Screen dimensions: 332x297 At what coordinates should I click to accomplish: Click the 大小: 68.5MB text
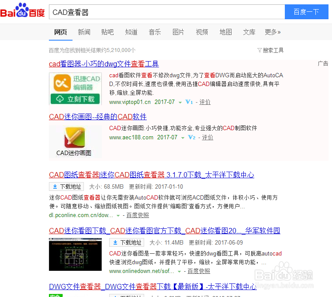106,186
